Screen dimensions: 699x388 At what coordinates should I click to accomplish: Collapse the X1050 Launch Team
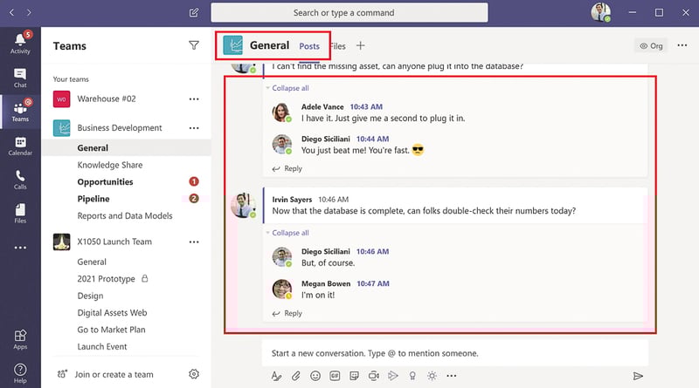click(x=114, y=242)
